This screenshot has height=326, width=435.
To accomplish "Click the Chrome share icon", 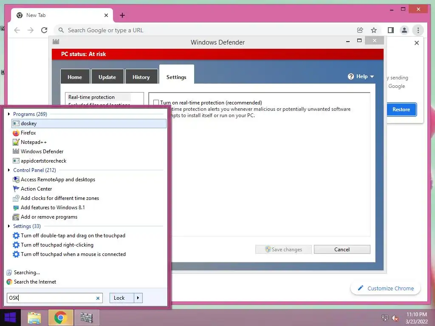I will [x=360, y=30].
